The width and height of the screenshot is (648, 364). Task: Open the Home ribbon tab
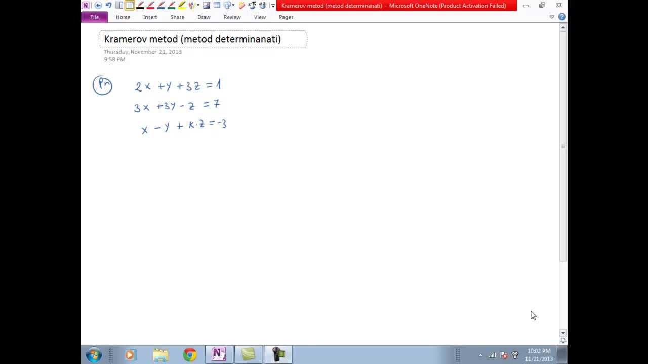(x=123, y=17)
